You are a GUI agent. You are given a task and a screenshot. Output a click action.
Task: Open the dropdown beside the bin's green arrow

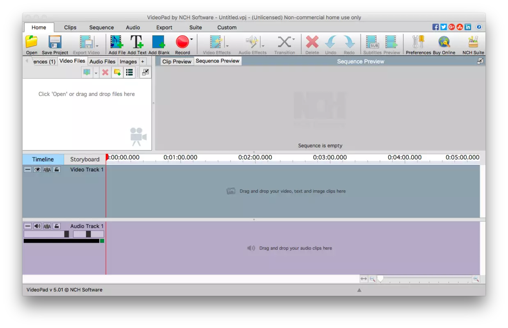pos(96,73)
